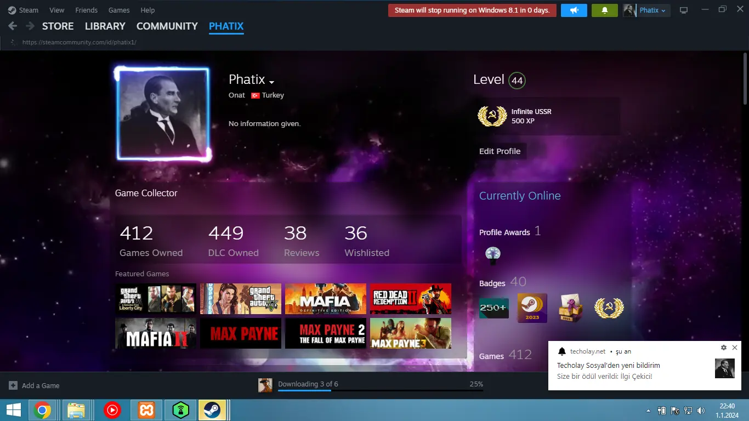Open the volume speaker tray icon
Screen dimensions: 749x421
coord(701,410)
